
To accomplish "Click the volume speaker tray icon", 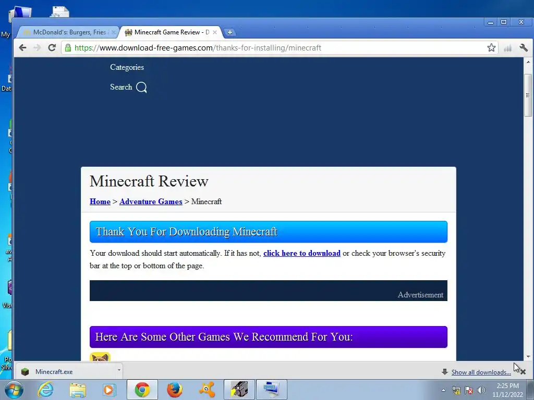I will (481, 390).
